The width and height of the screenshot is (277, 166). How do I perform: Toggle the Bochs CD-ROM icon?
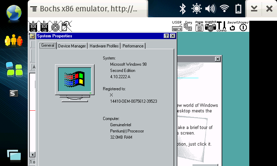(55, 26)
